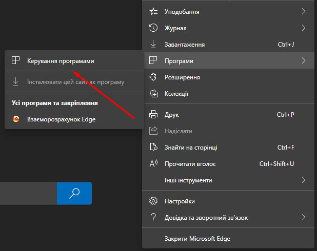317x251 pixels.
Task: Open Інші інструменти submenu entry
Action: 228,180
